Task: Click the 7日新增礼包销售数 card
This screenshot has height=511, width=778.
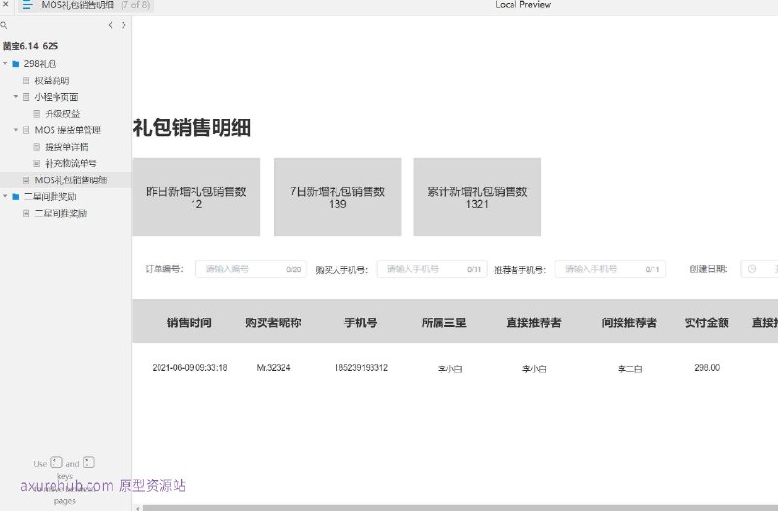Action: (x=337, y=197)
